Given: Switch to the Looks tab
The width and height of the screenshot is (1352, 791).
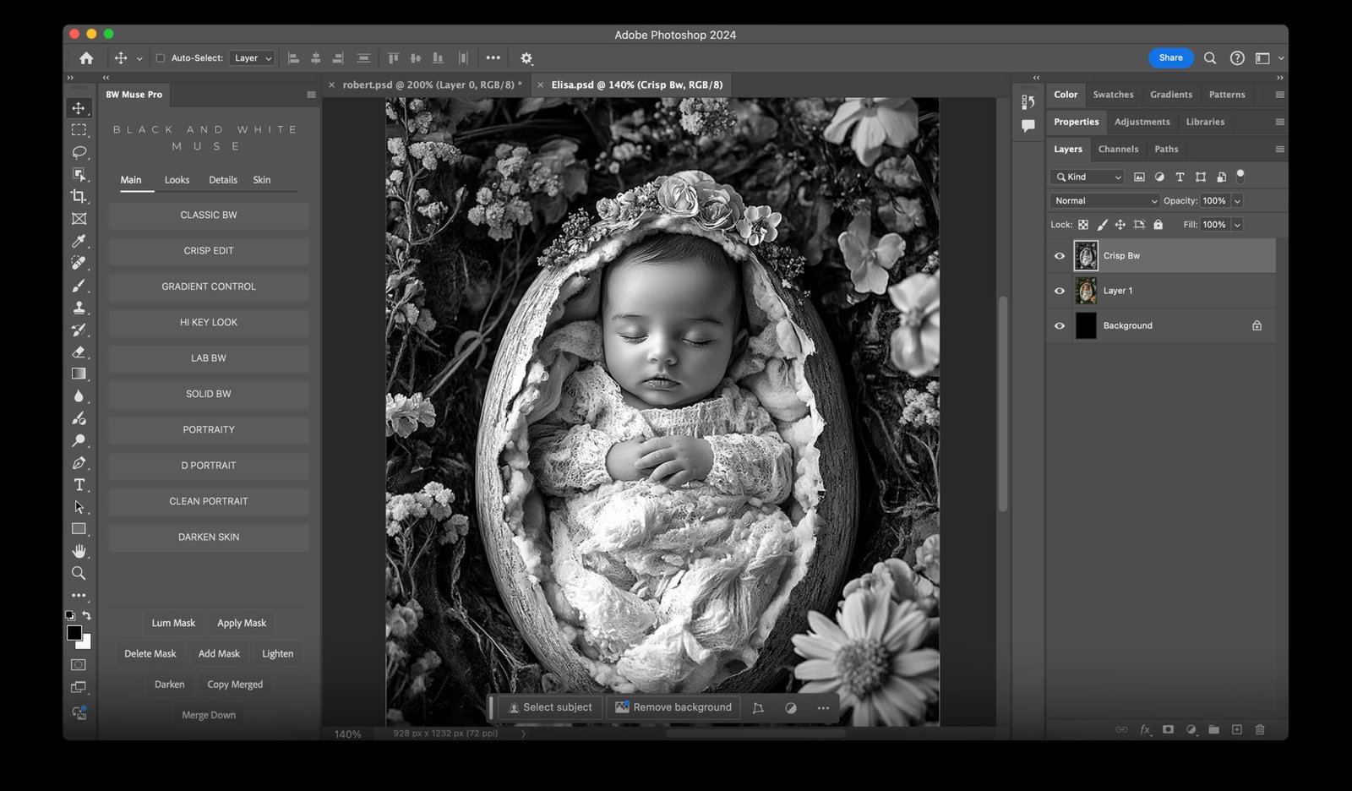Looking at the screenshot, I should click(x=177, y=180).
